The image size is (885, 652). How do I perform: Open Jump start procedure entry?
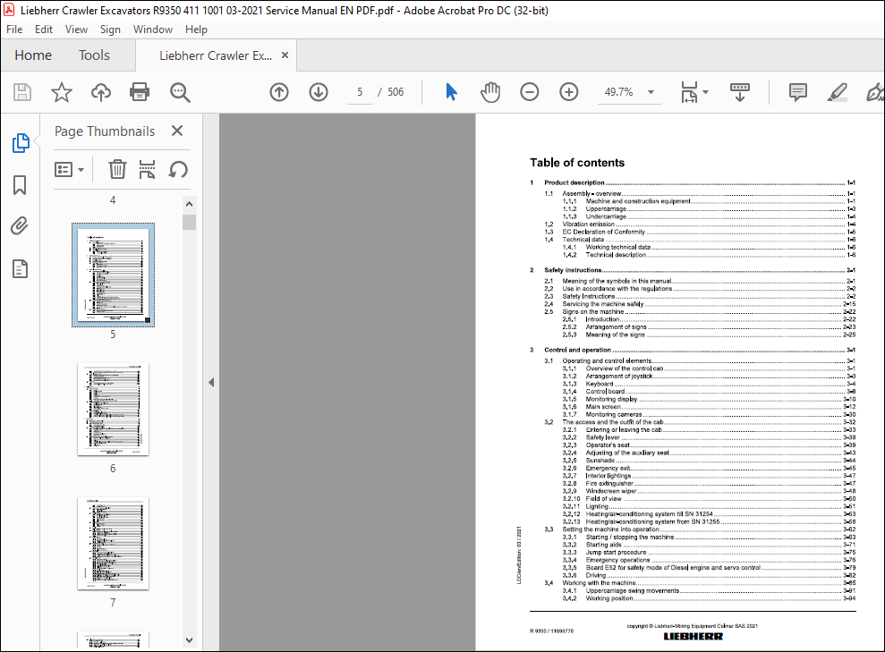(x=709, y=552)
